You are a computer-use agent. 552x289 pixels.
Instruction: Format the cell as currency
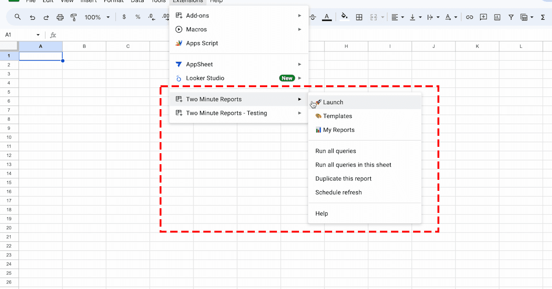pos(124,17)
